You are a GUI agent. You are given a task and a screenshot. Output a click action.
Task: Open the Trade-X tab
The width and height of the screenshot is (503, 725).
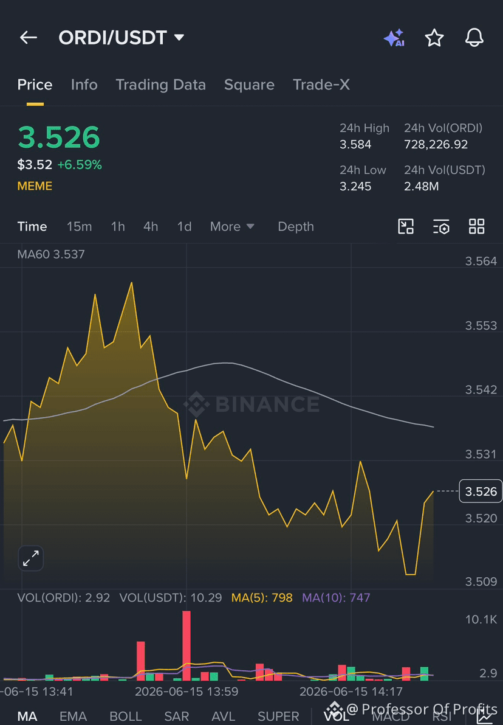coord(321,85)
